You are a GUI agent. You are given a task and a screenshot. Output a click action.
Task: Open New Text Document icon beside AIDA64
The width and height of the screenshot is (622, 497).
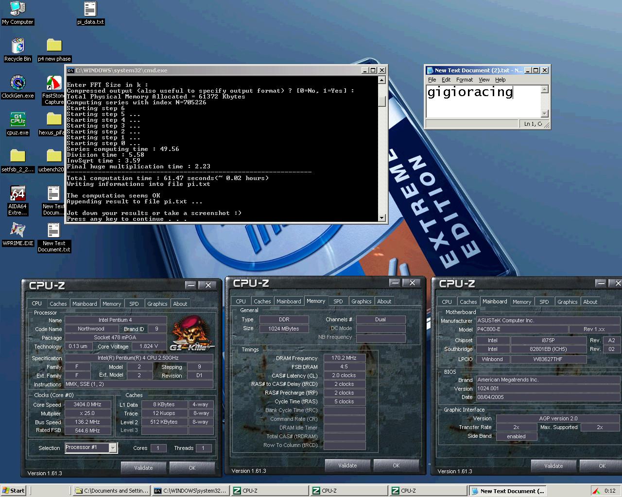tap(53, 200)
